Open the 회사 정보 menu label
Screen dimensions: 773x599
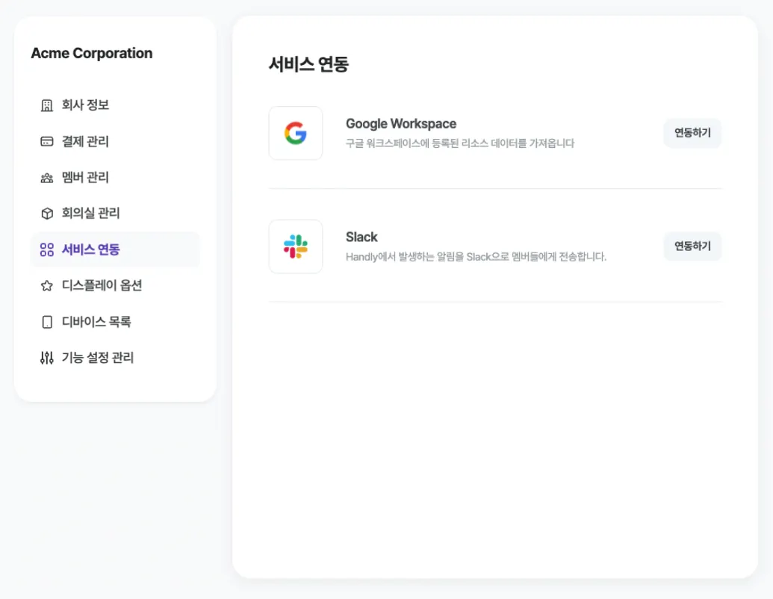pos(86,105)
